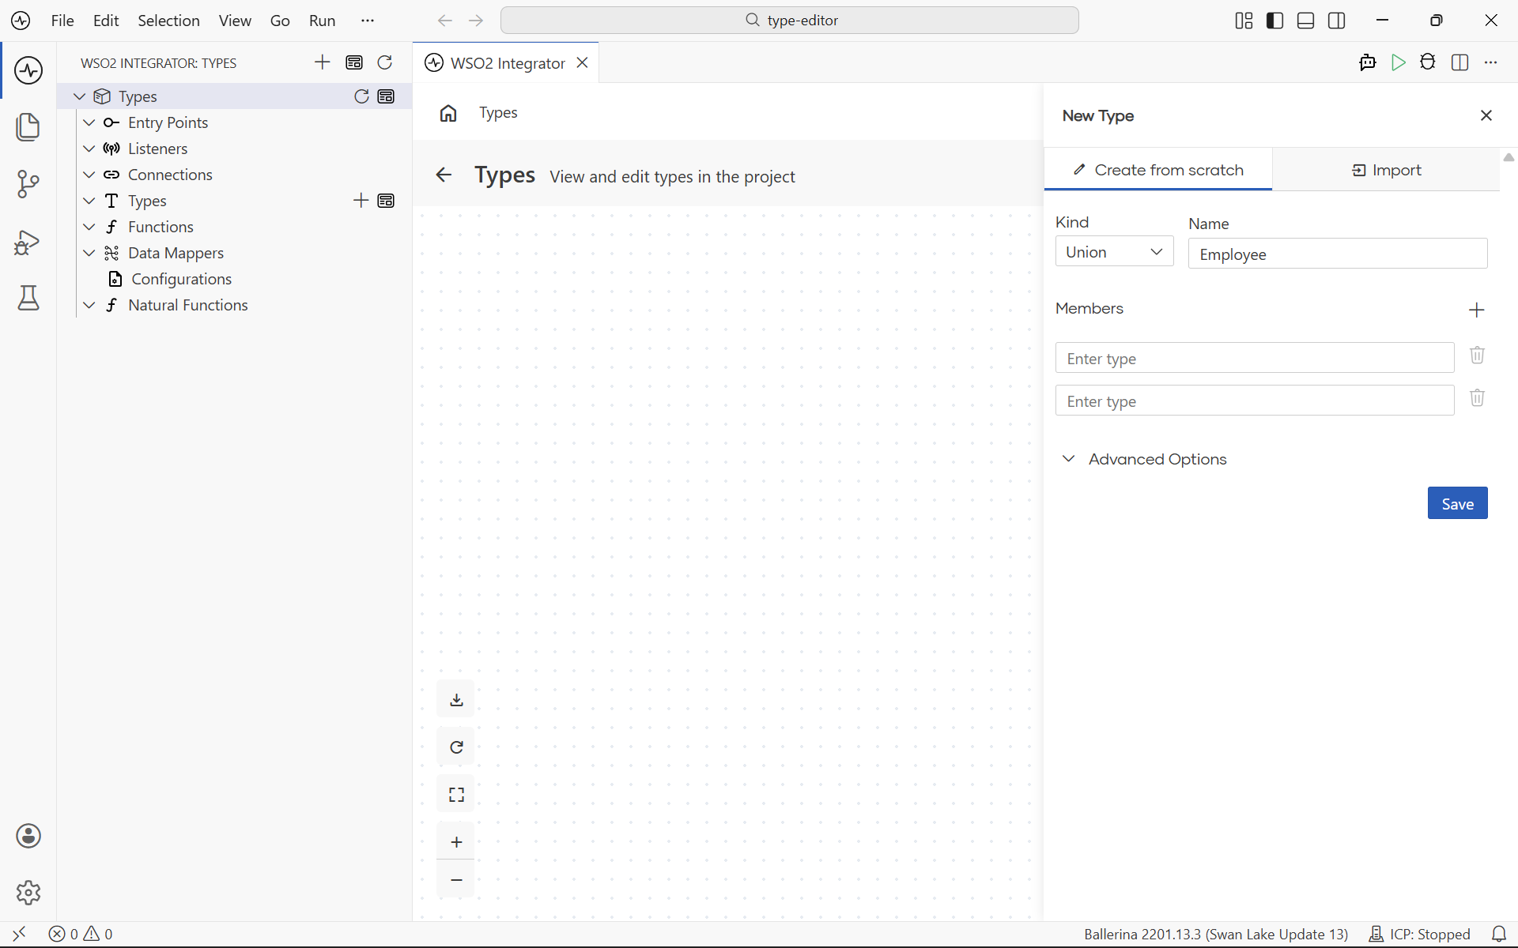Click home icon in breadcrumb

pyautogui.click(x=448, y=113)
